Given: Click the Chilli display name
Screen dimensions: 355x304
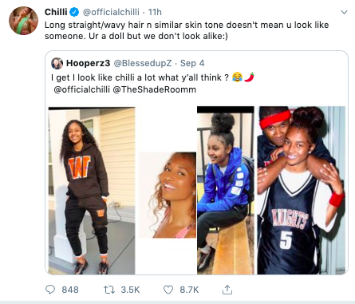Looking at the screenshot, I should click(x=56, y=12).
